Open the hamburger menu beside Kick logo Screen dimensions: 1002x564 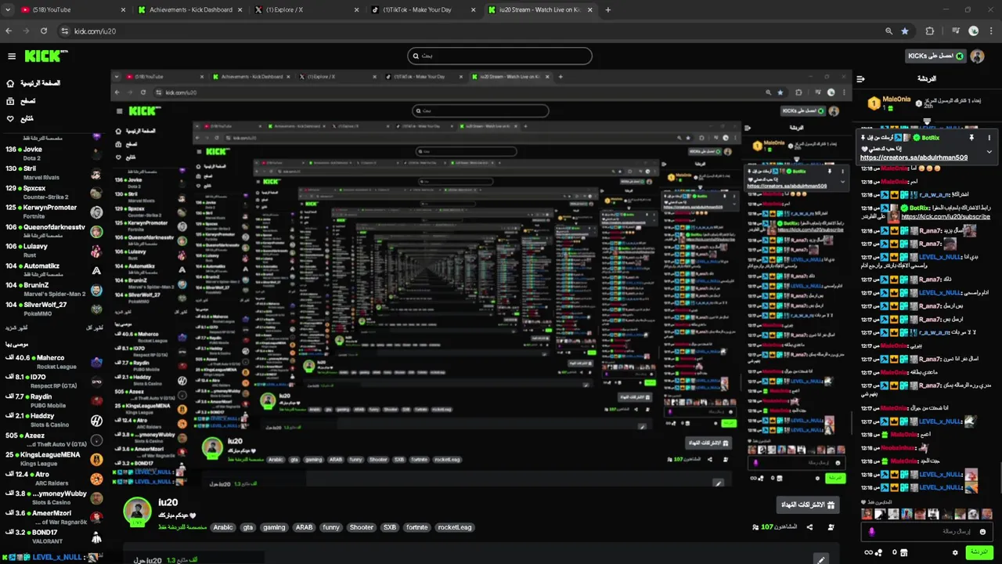[12, 56]
